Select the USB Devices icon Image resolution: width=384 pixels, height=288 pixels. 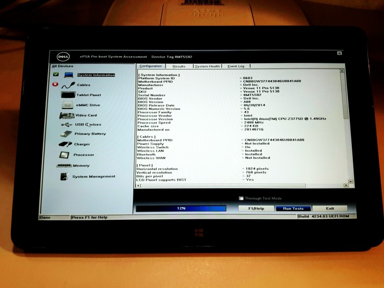pyautogui.click(x=66, y=125)
